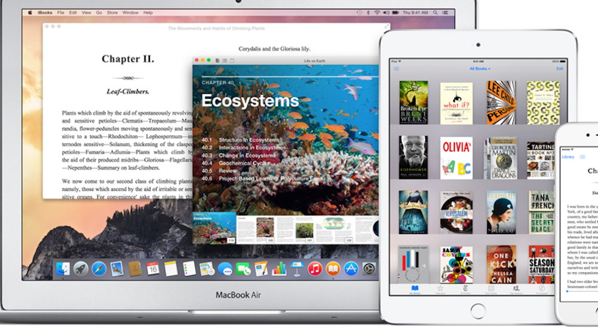The width and height of the screenshot is (598, 333).
Task: Open green FaceTime icon in Dock
Action: point(243,269)
